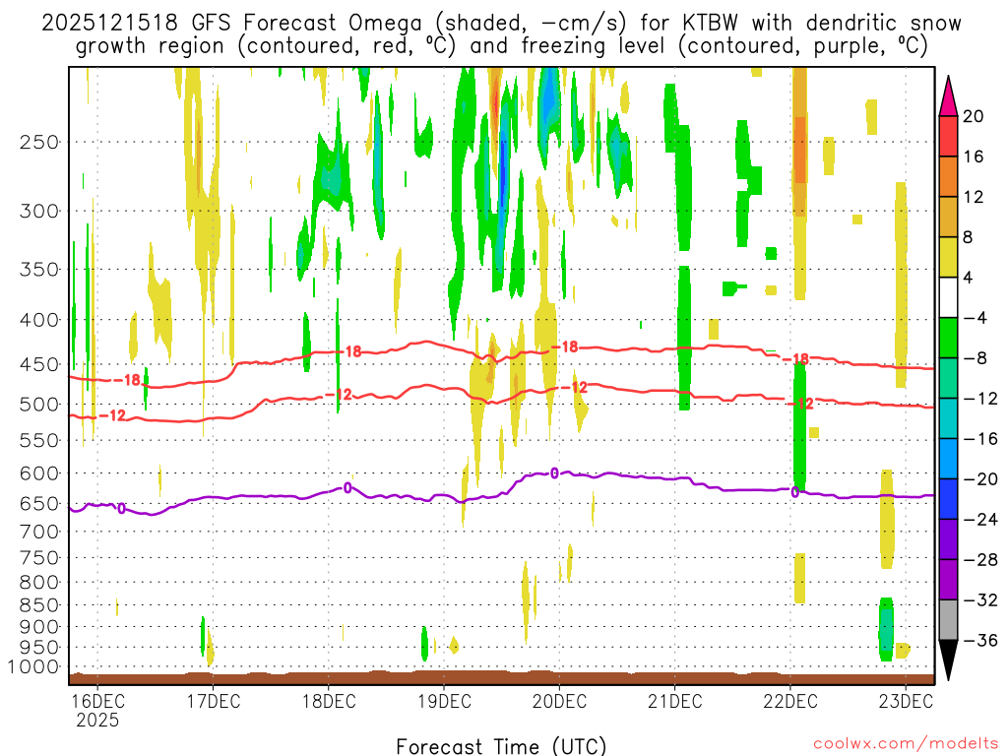Click the -18 contour label near 22DEC
Image resolution: width=1008 pixels, height=756 pixels.
[x=795, y=359]
